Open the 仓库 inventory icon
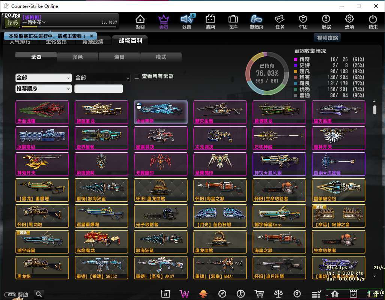The height and width of the screenshot is (300, 385). (x=233, y=21)
